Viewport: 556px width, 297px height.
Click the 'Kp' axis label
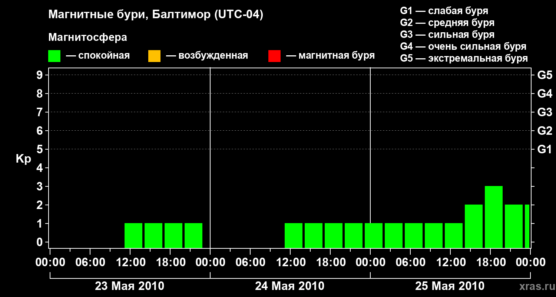23,159
